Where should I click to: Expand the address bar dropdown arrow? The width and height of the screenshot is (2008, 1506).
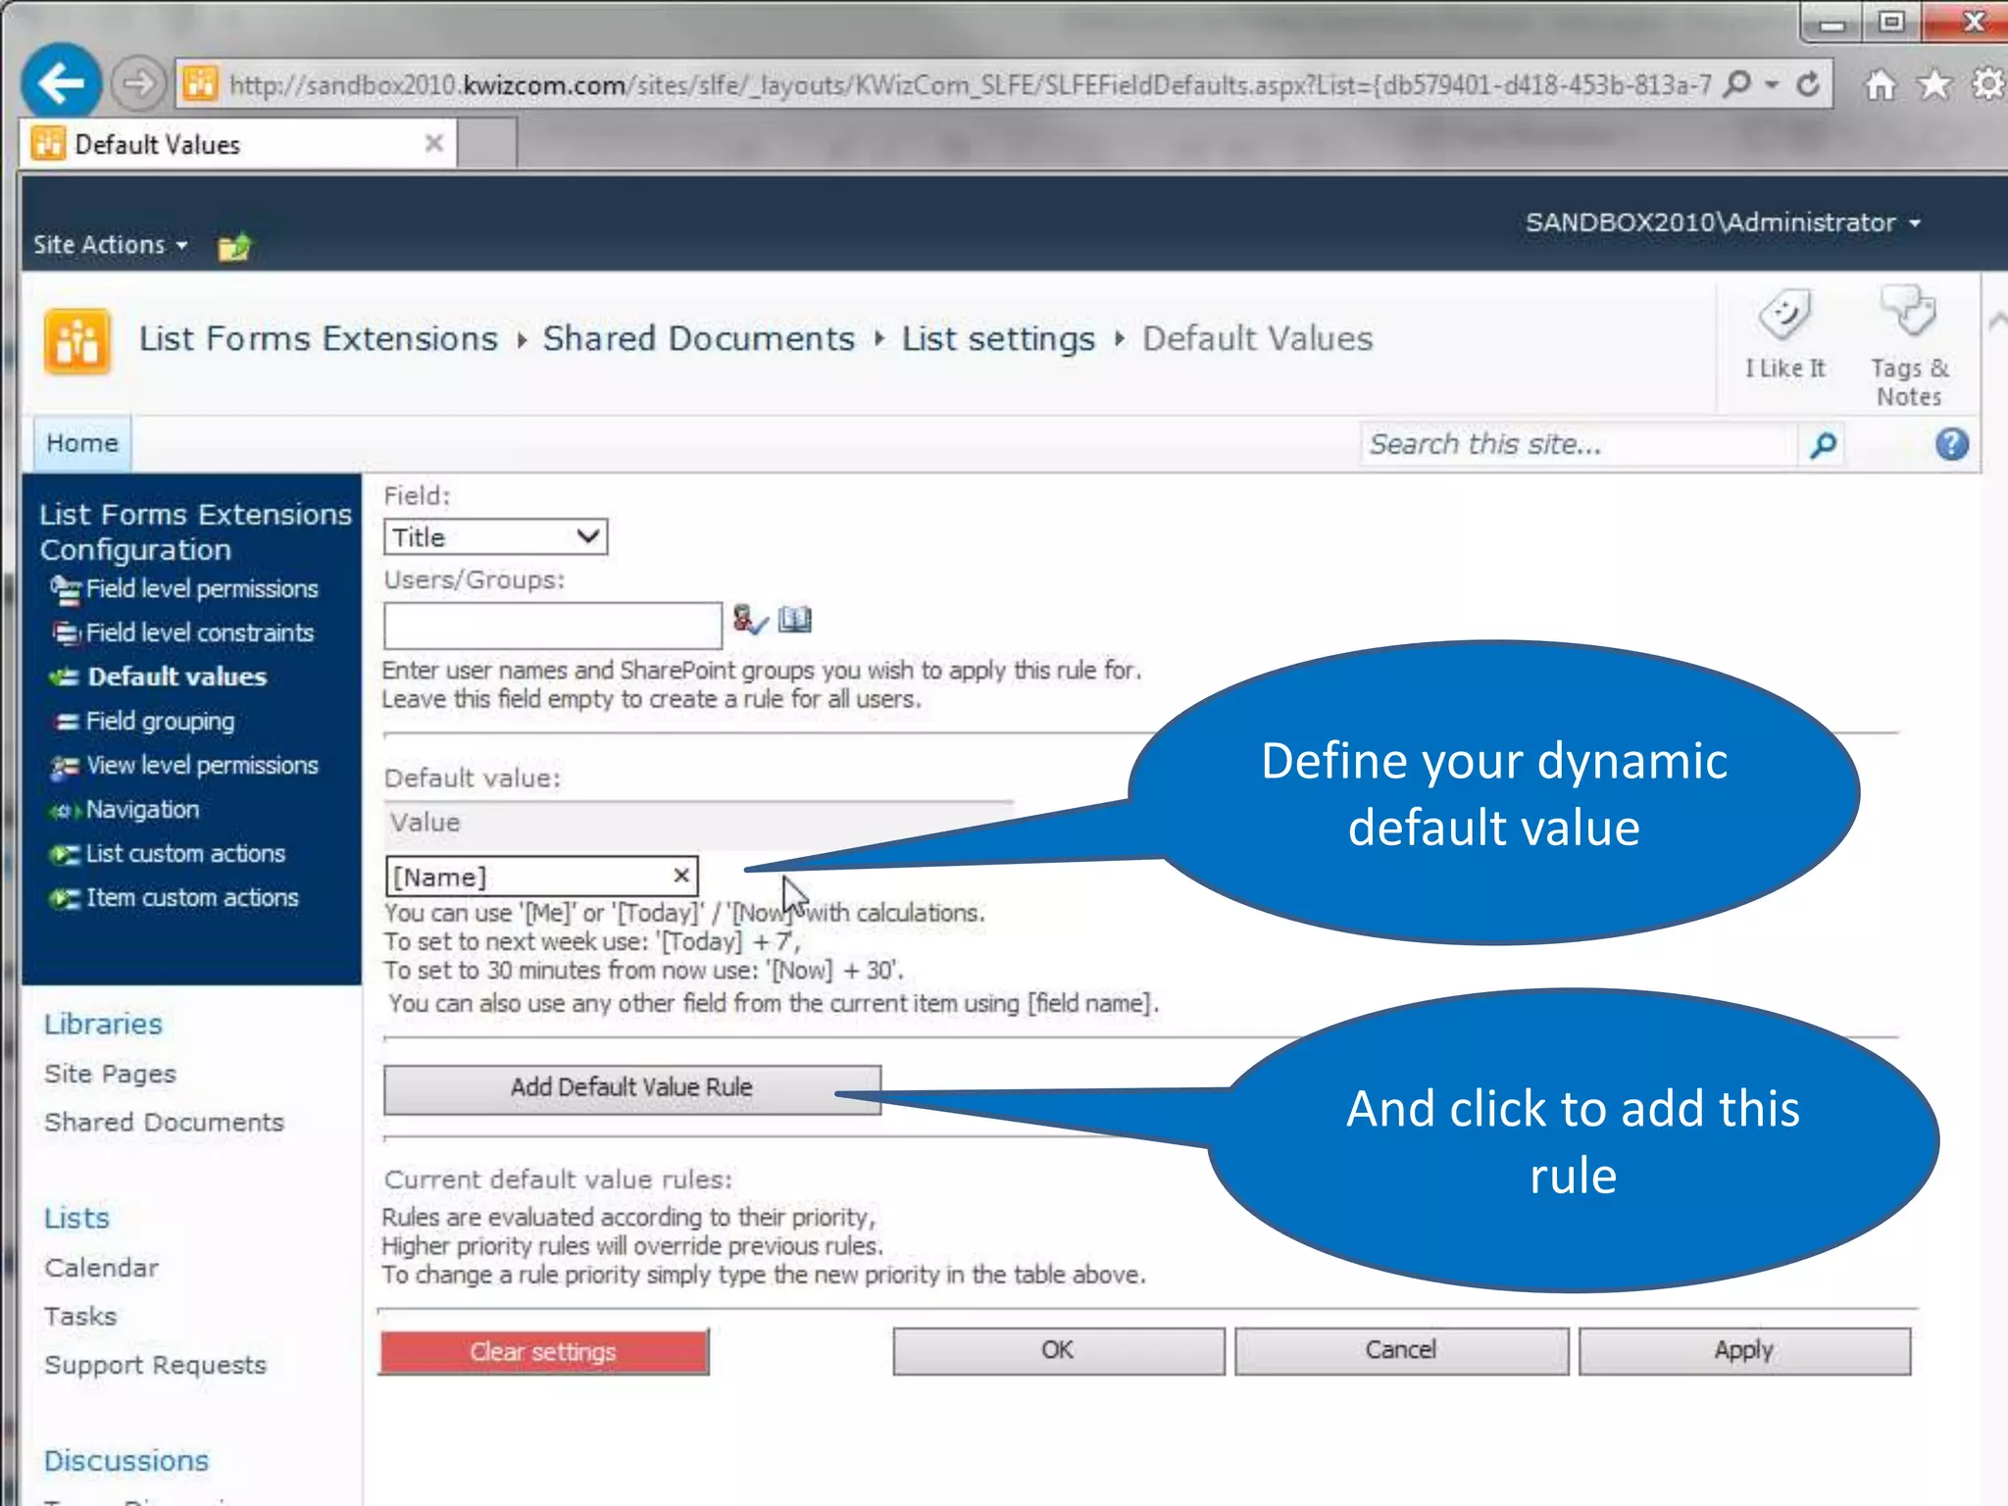click(1772, 84)
